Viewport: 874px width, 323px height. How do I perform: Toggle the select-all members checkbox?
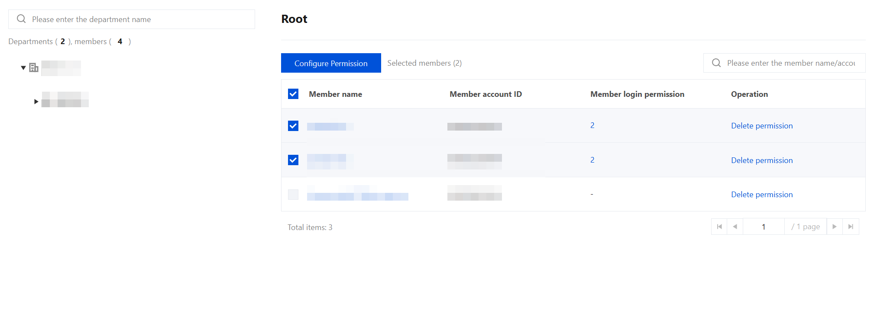coord(293,94)
